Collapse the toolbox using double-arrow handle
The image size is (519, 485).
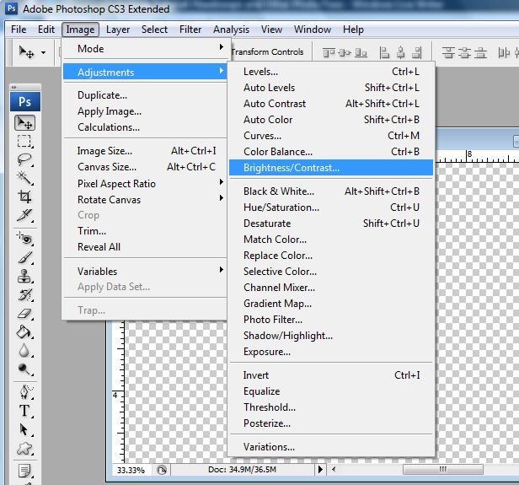click(13, 88)
